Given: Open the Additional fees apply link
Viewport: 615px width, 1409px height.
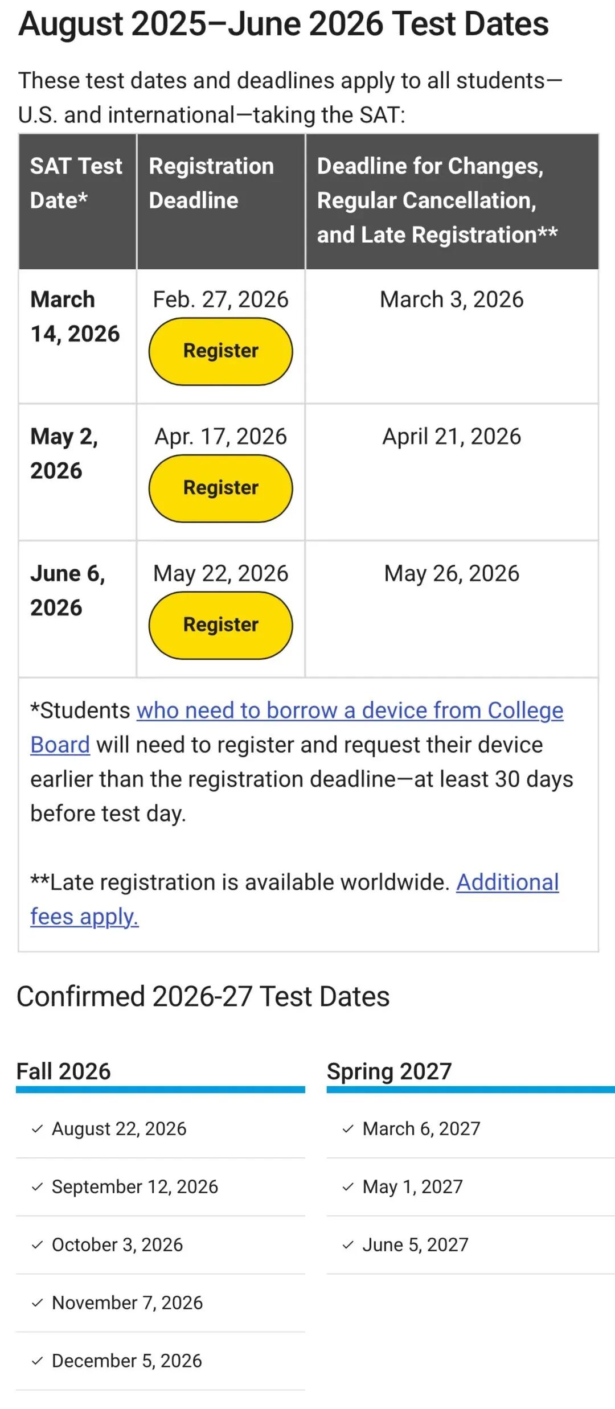Looking at the screenshot, I should tap(507, 882).
